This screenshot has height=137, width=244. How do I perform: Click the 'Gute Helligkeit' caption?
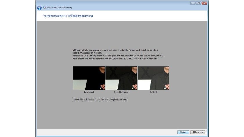(121, 92)
